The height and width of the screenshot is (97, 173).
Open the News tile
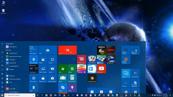click(x=68, y=50)
